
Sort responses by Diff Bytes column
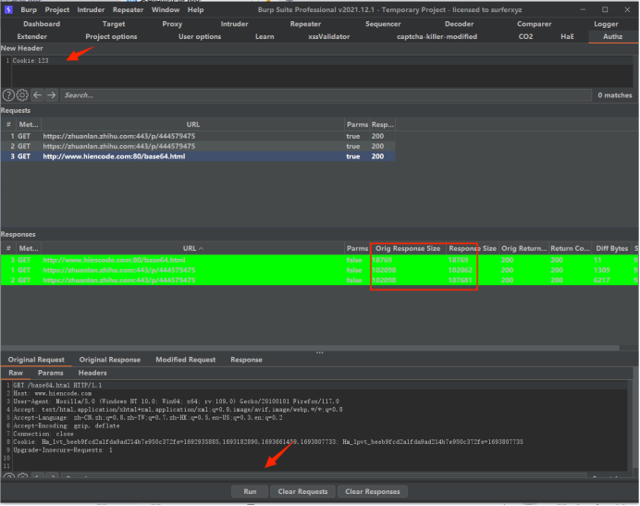tap(612, 248)
